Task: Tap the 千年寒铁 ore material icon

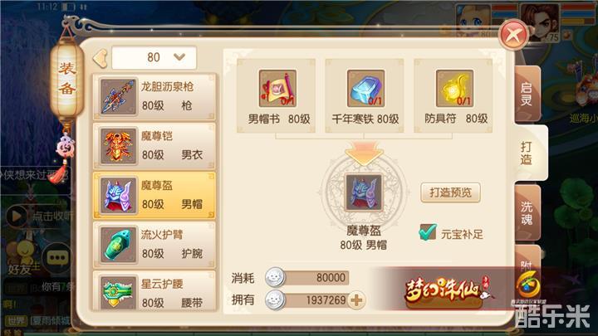Action: [365, 89]
